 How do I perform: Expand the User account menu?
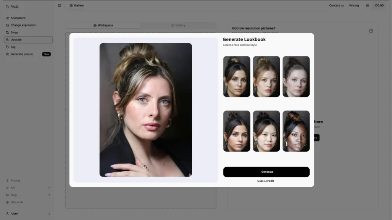14,213
